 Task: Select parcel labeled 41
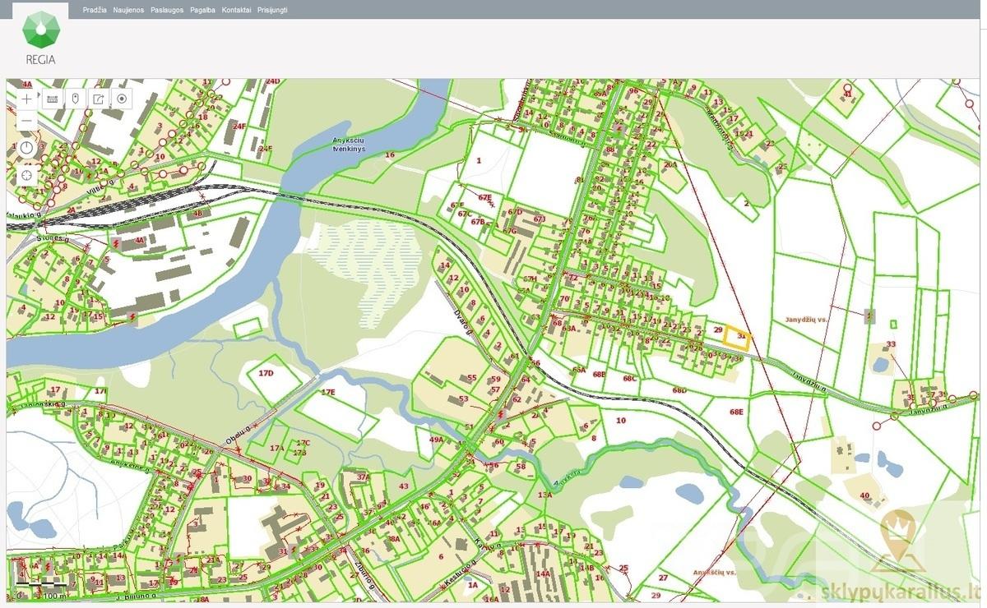pos(847,94)
